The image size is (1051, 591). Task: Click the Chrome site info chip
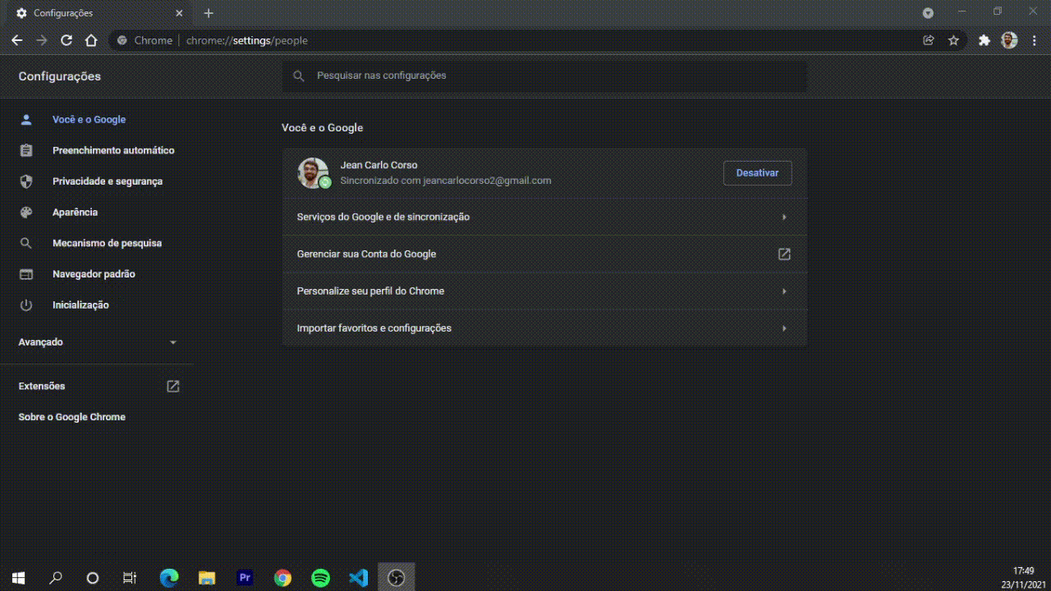coord(145,40)
